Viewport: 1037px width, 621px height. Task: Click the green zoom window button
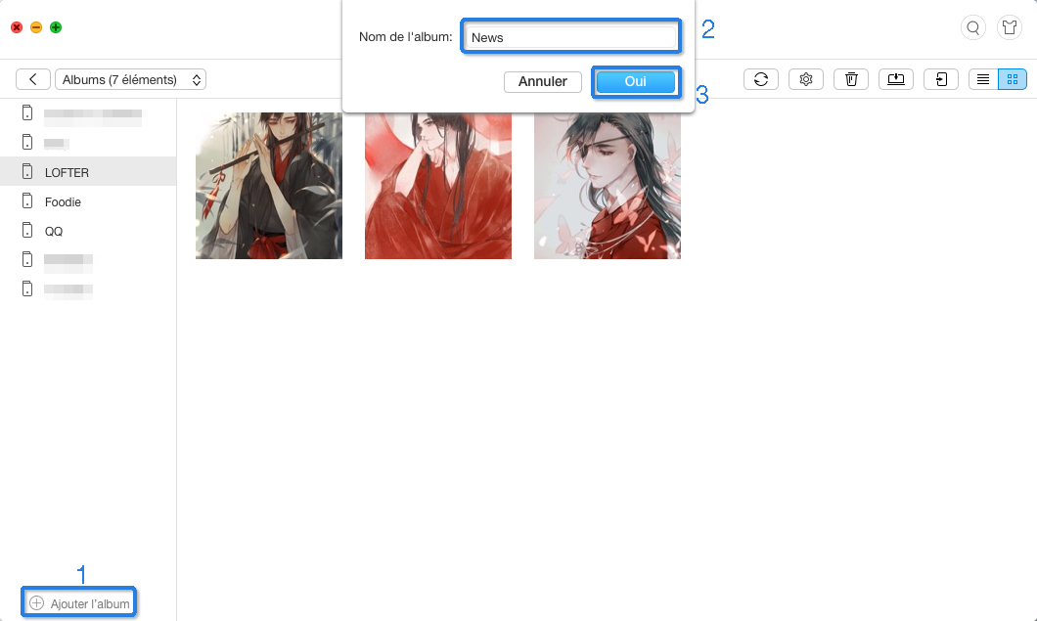click(x=56, y=27)
